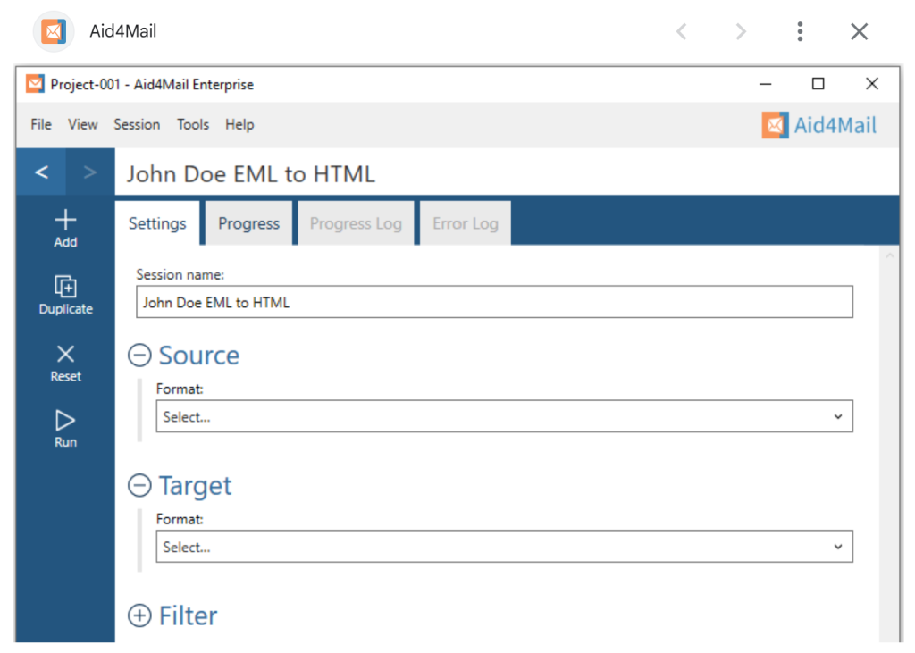Navigate forward using outer header chevron
This screenshot has width=915, height=653.
click(741, 31)
